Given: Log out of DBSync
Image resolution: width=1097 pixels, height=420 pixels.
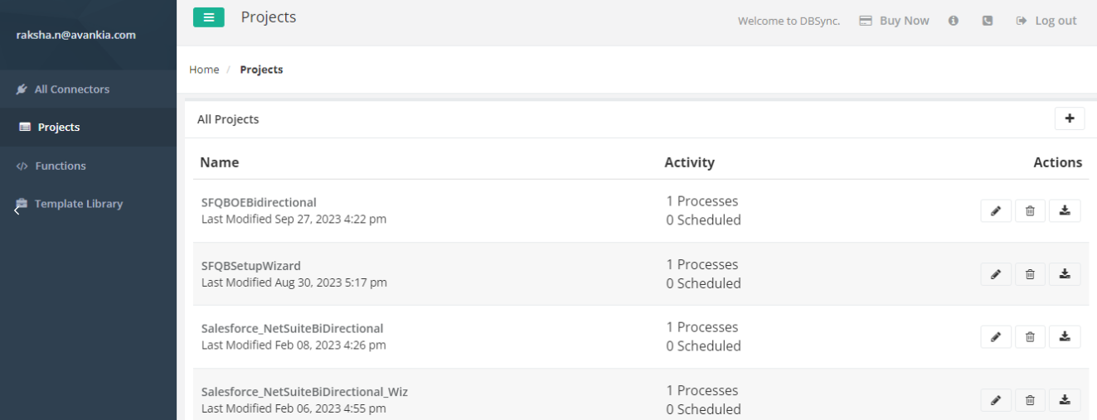Looking at the screenshot, I should pyautogui.click(x=1046, y=21).
